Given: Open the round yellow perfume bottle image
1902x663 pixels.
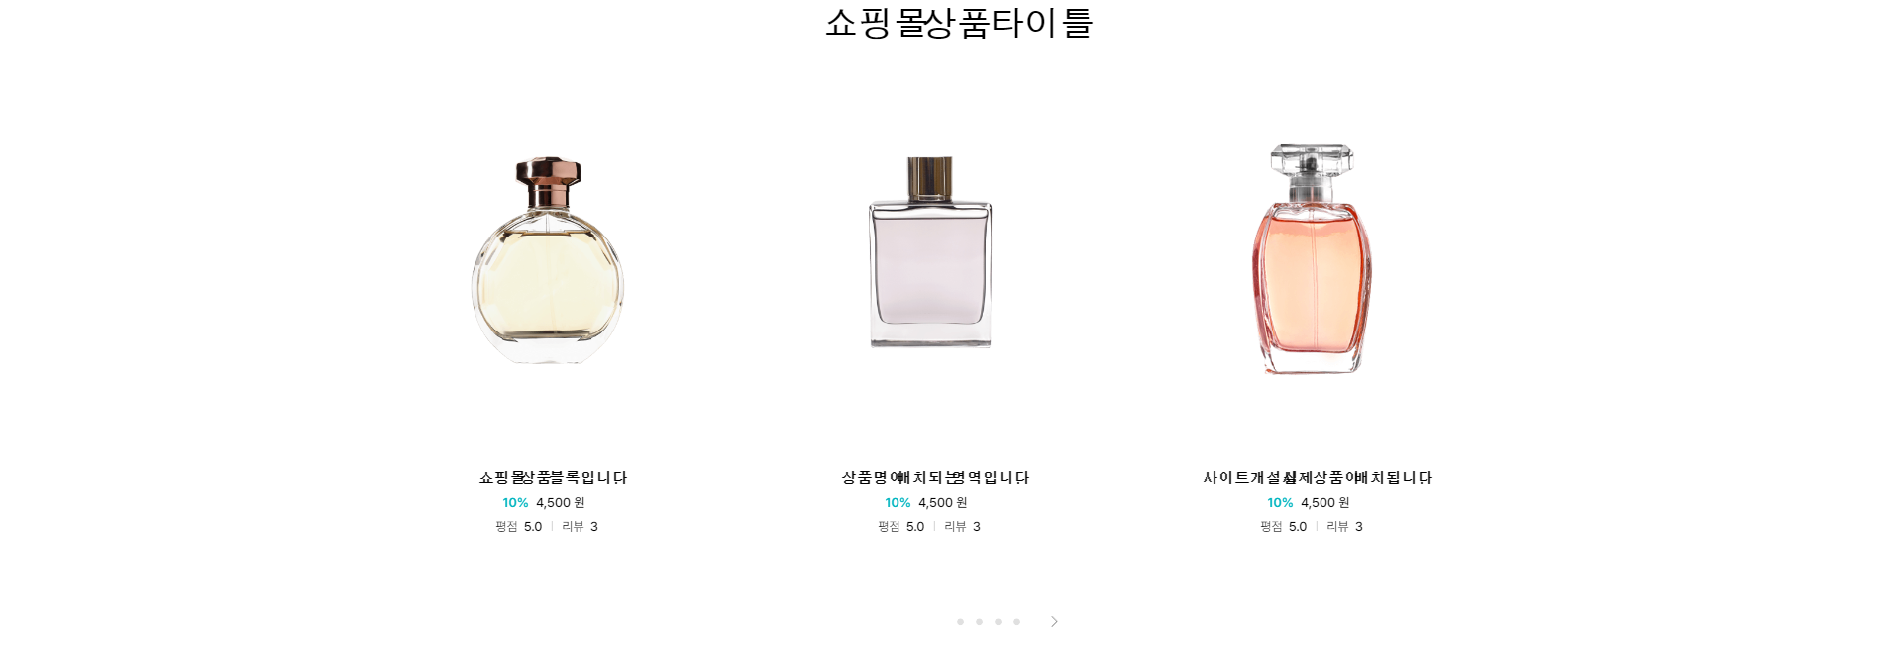Looking at the screenshot, I should point(548,259).
